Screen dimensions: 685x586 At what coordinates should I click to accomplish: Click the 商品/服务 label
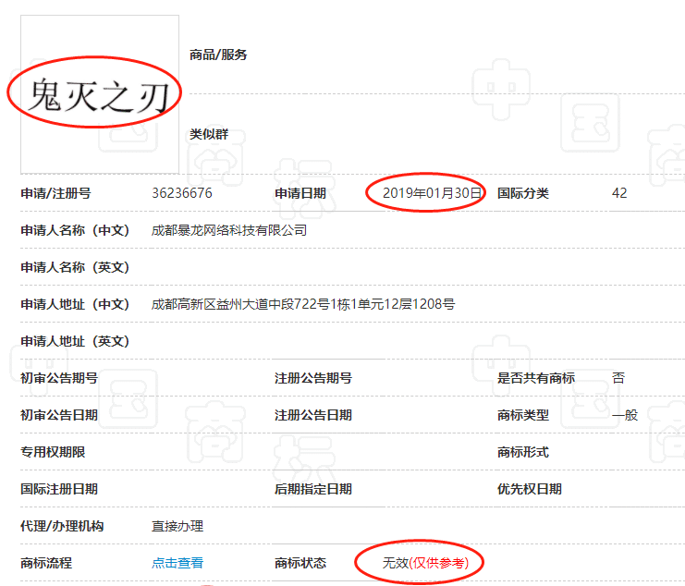pyautogui.click(x=218, y=55)
